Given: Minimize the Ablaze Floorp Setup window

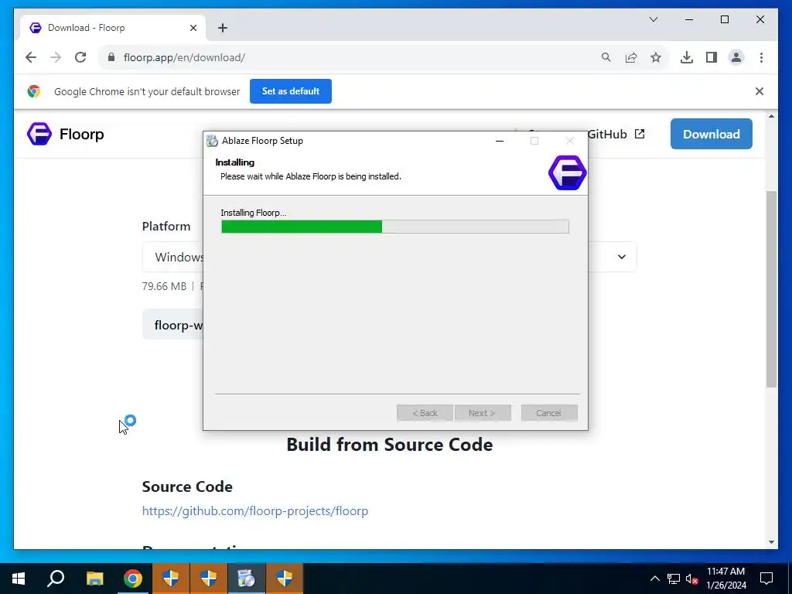Looking at the screenshot, I should 500,141.
